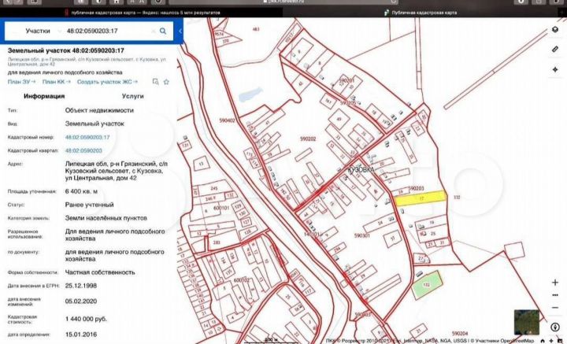Image resolution: width=567 pixels, height=344 pixels.
Task: Click the area value 6 400 кв. м
Action: (x=81, y=191)
